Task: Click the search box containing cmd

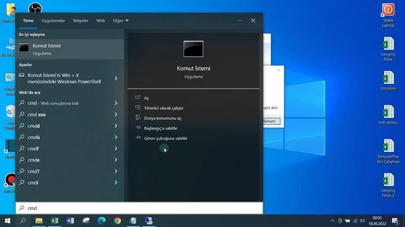Action: [139, 208]
